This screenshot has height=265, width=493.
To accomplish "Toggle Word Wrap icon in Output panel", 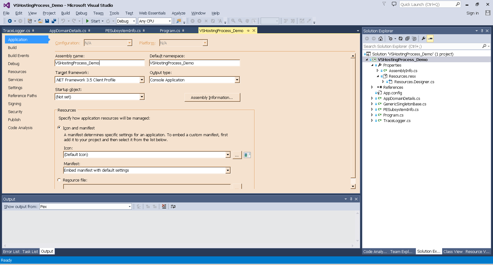I will click(173, 206).
